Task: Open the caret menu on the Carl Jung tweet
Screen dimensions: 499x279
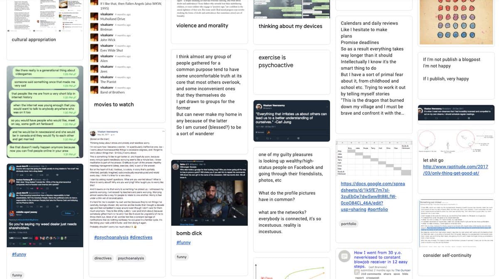Action: pos(327,107)
